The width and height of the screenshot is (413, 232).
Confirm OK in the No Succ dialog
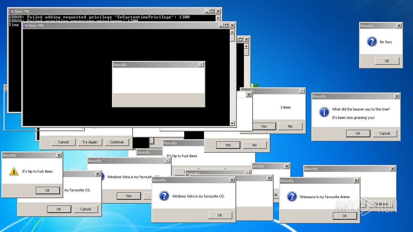[x=387, y=61]
